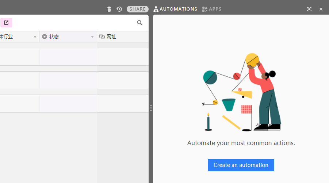329x183 pixels.
Task: Click the pink share view icon
Action: (x=6, y=23)
